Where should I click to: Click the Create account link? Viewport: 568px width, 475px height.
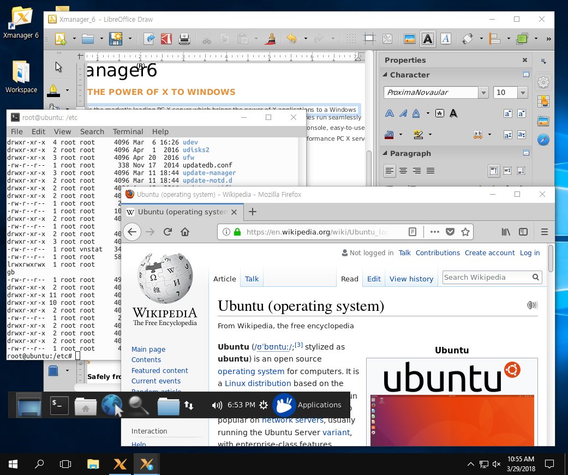pos(489,252)
